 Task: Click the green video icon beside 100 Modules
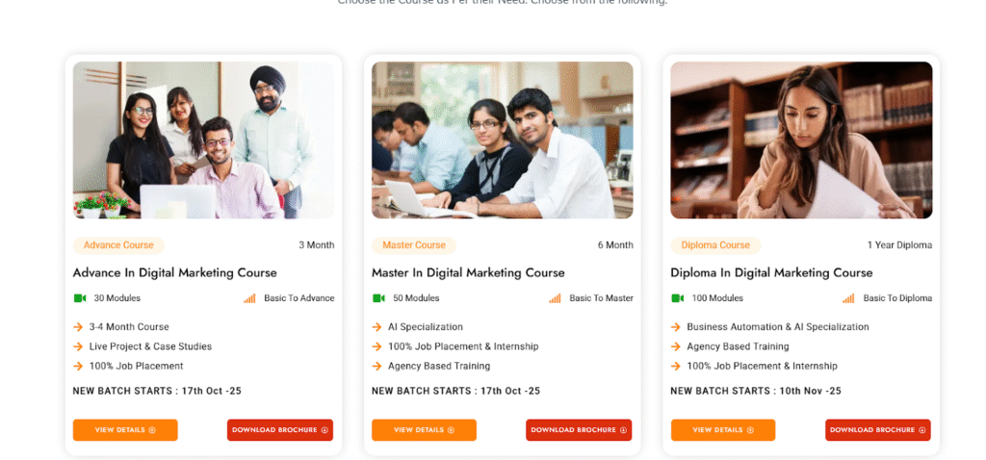click(x=677, y=298)
